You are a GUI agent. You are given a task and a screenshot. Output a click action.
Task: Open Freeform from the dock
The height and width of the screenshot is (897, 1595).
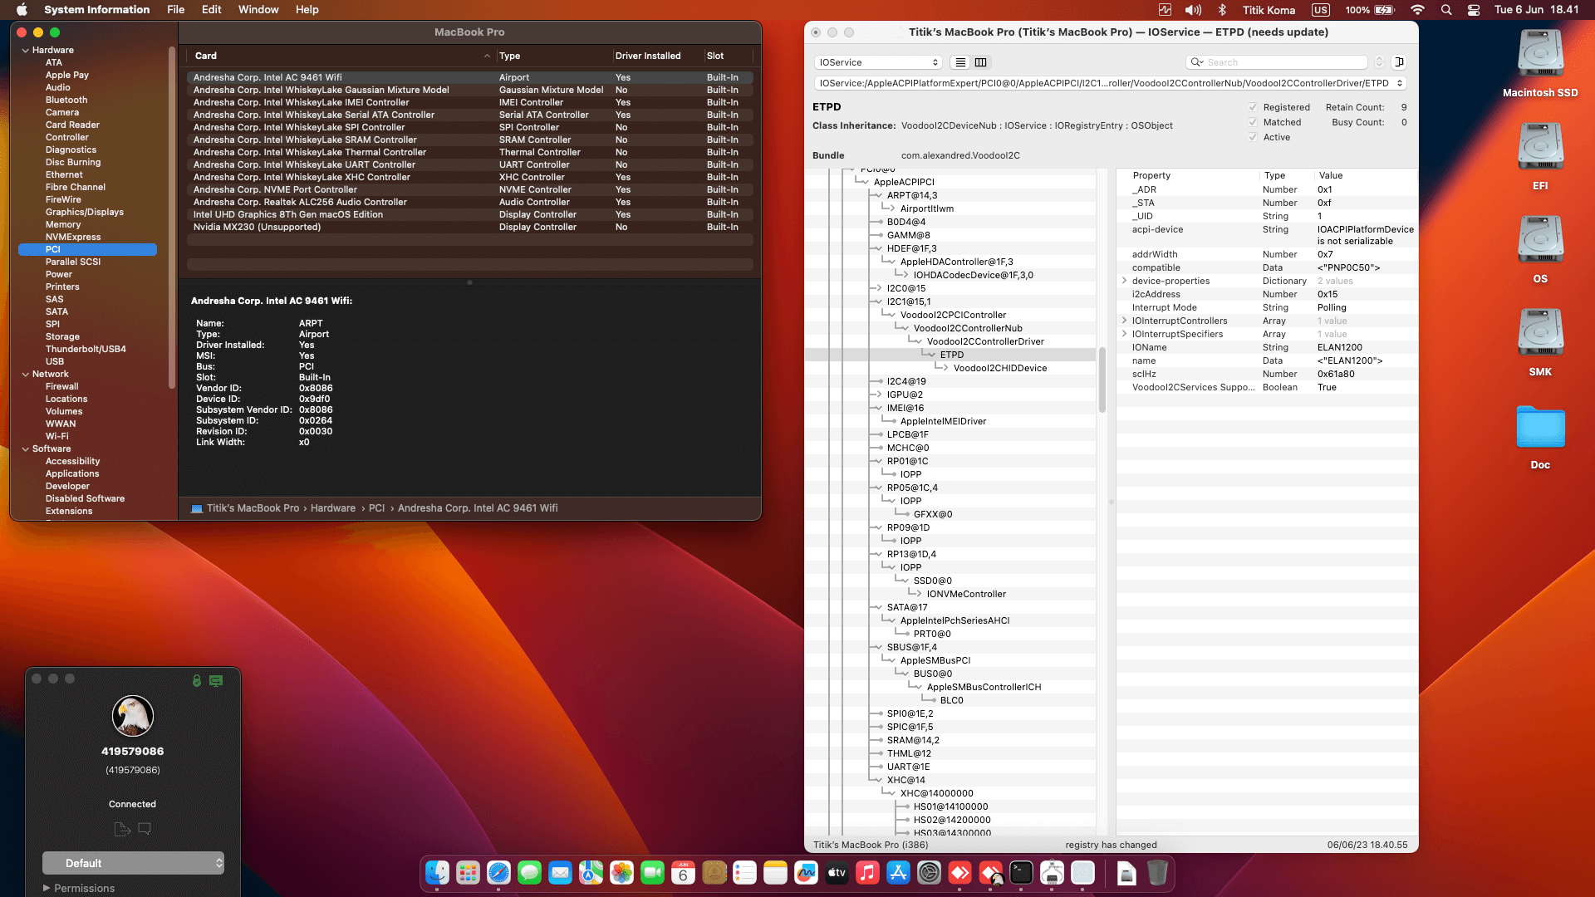[806, 873]
